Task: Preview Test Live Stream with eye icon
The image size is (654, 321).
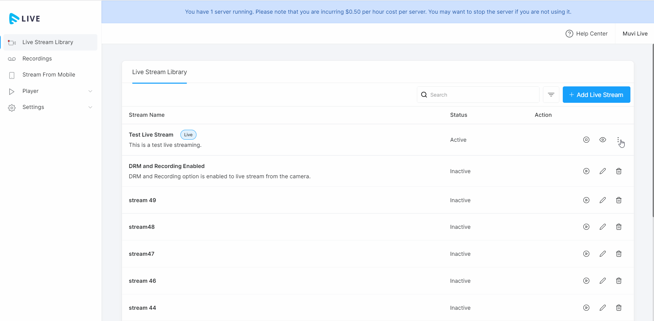Action: click(602, 140)
